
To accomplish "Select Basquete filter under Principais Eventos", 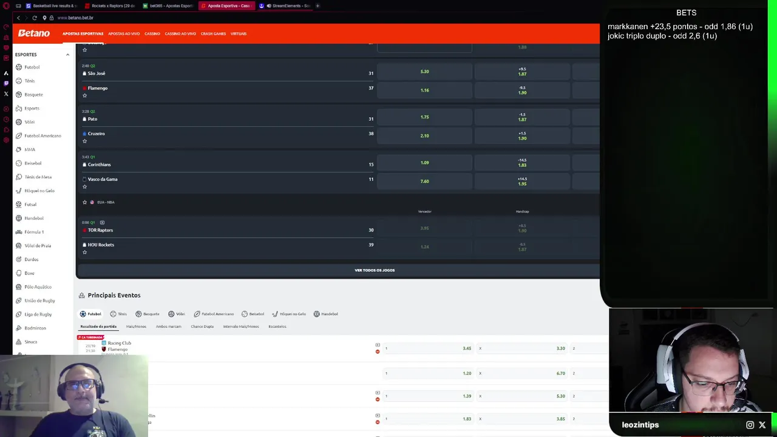I will tap(148, 314).
